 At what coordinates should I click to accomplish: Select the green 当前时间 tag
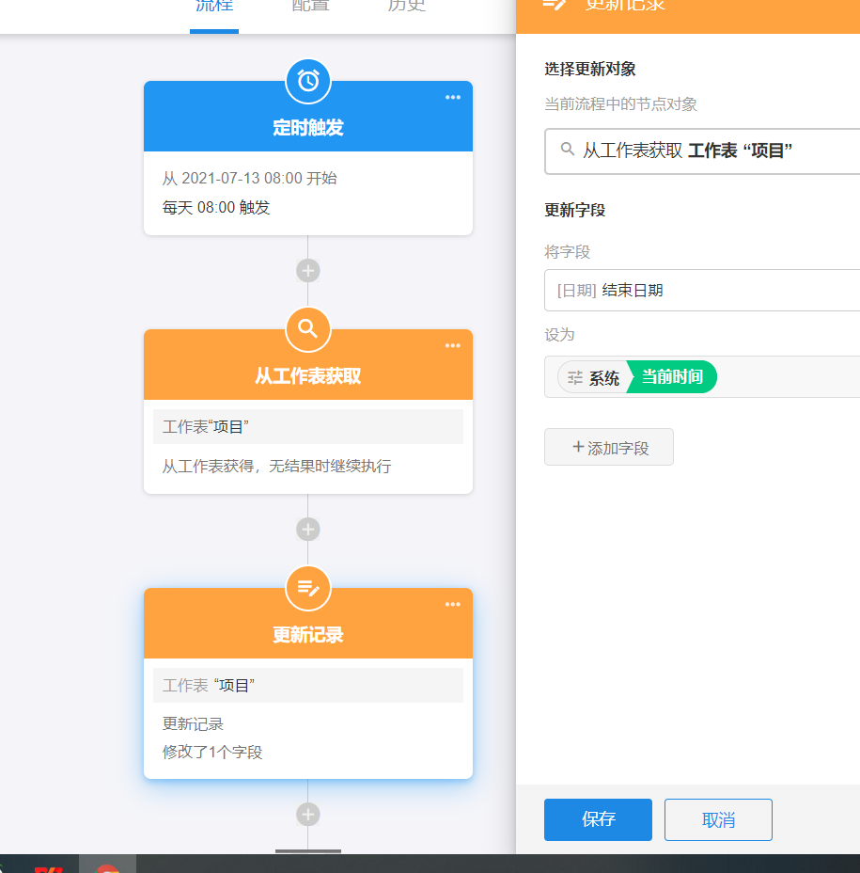tap(671, 377)
